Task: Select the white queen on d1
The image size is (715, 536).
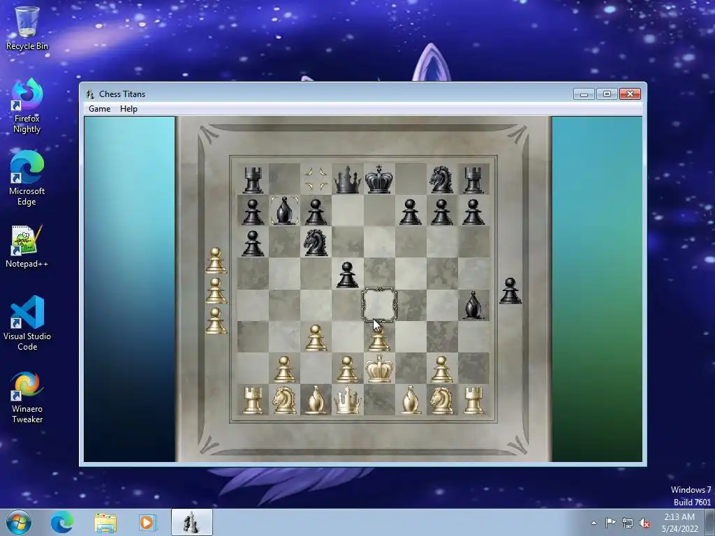Action: (x=348, y=400)
